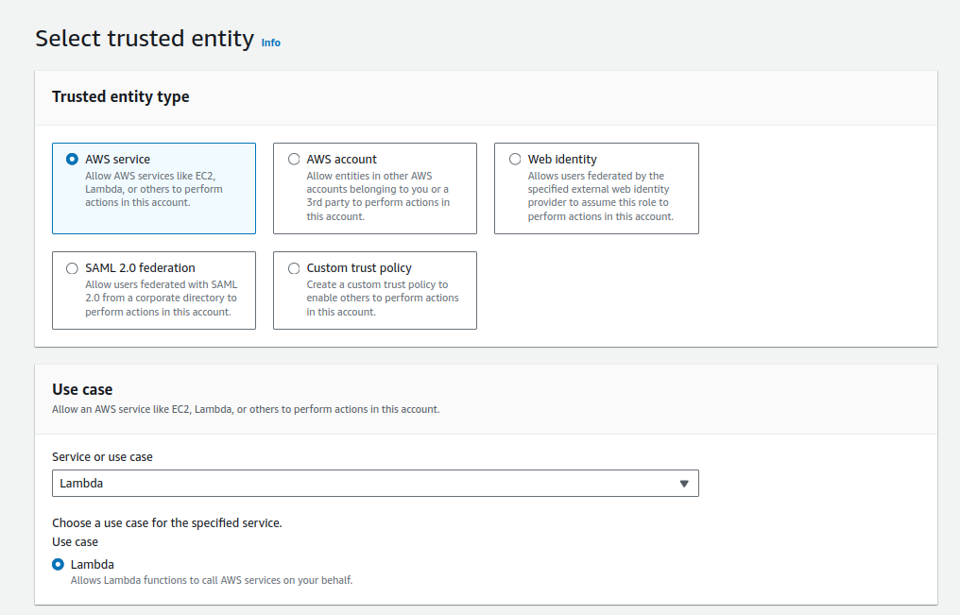Click the dropdown arrow in the service selector
960x615 pixels.
coord(684,484)
